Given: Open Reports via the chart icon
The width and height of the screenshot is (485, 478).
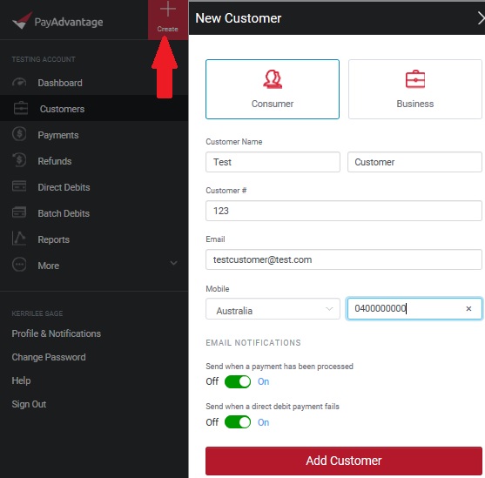Looking at the screenshot, I should tap(19, 239).
